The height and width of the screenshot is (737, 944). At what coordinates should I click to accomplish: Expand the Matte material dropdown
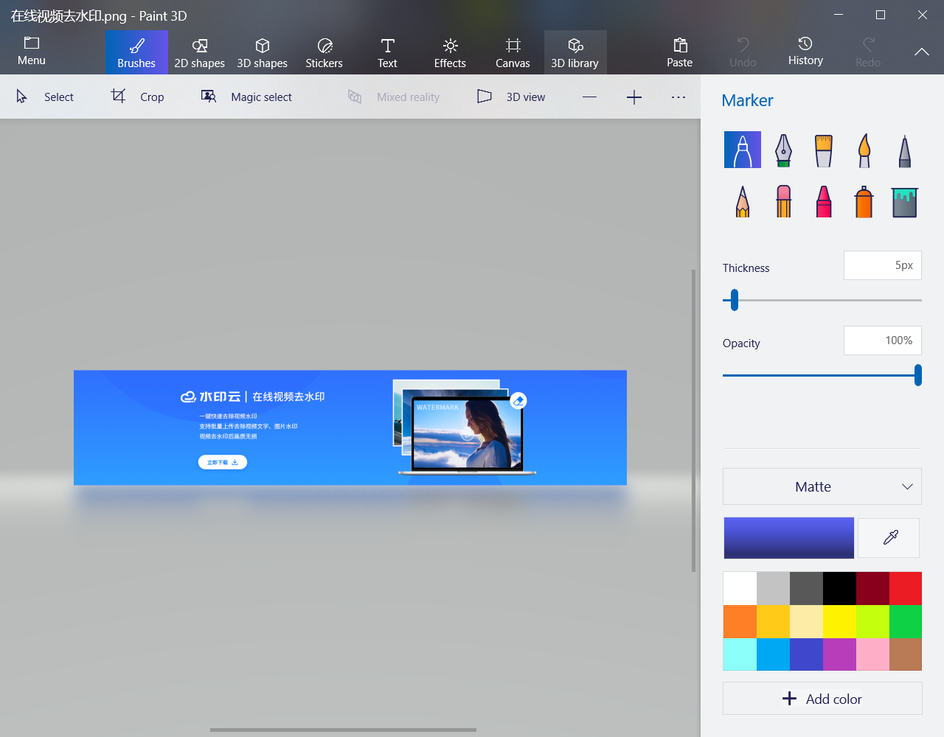click(x=822, y=486)
